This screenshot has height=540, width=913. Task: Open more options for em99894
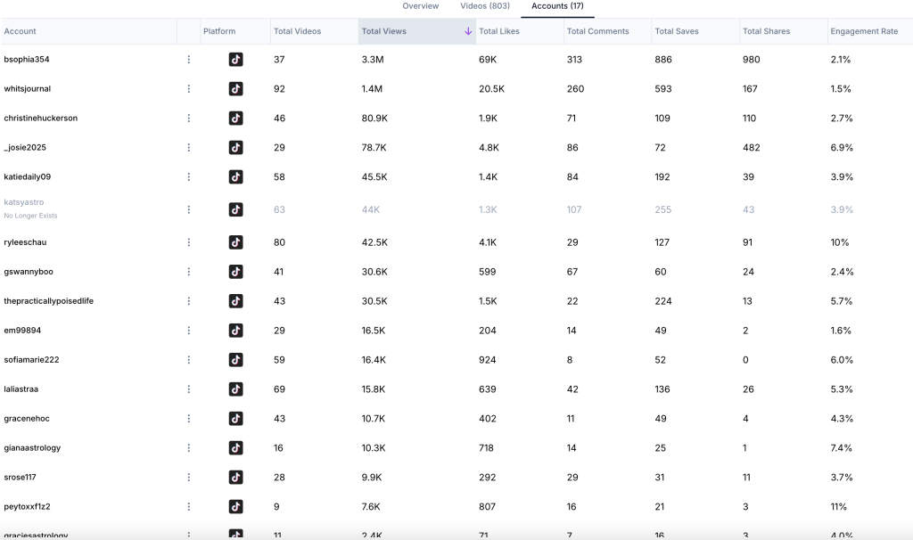[x=188, y=331]
